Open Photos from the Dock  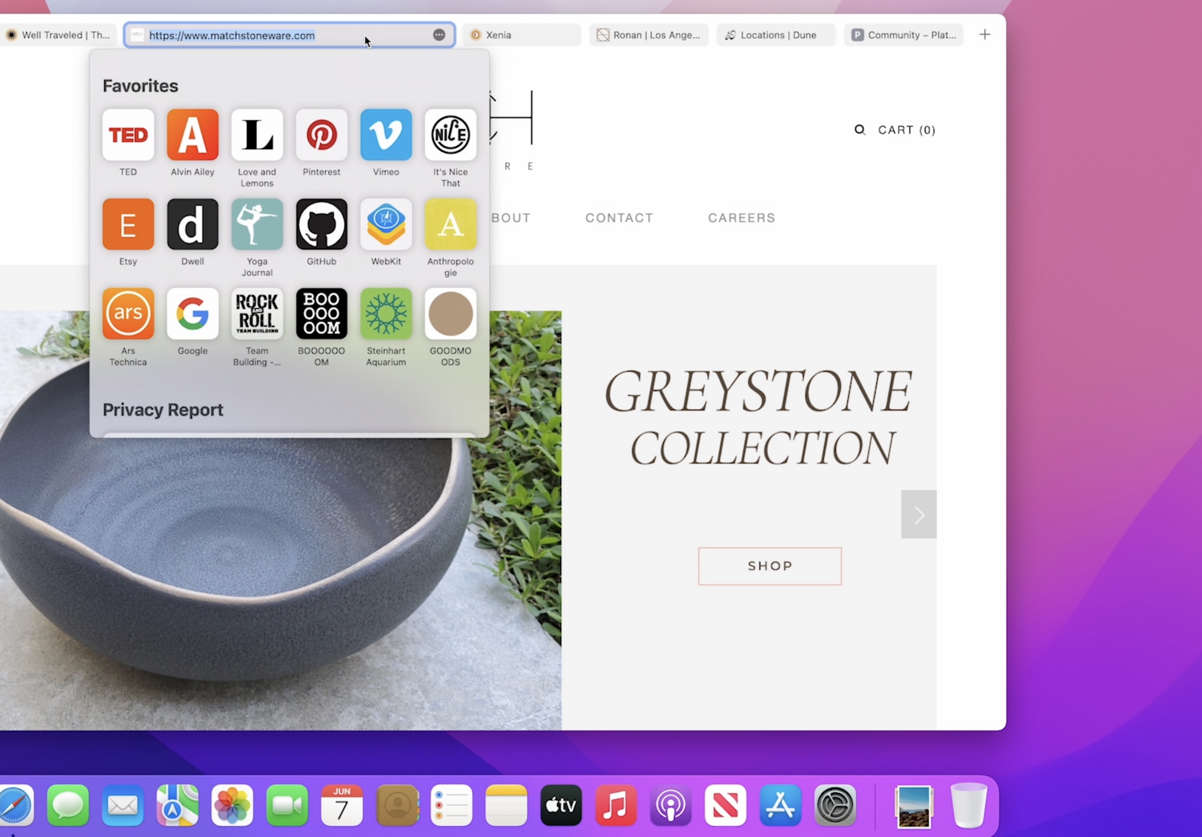point(232,805)
